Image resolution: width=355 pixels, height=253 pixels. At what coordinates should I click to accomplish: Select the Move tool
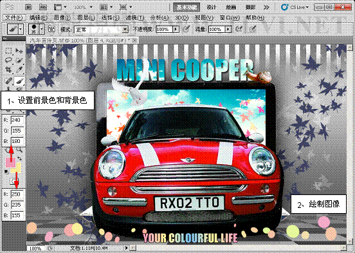(x=19, y=51)
